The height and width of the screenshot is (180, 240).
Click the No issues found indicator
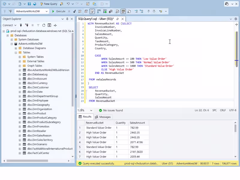tap(111, 110)
